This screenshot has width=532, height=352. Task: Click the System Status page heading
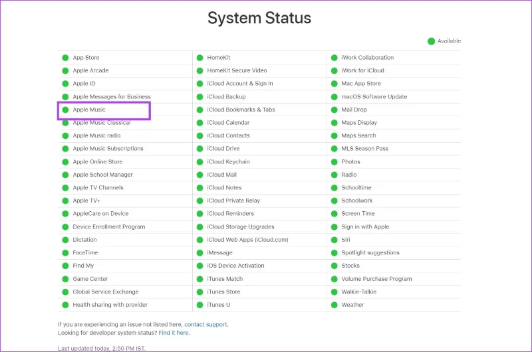pos(259,18)
